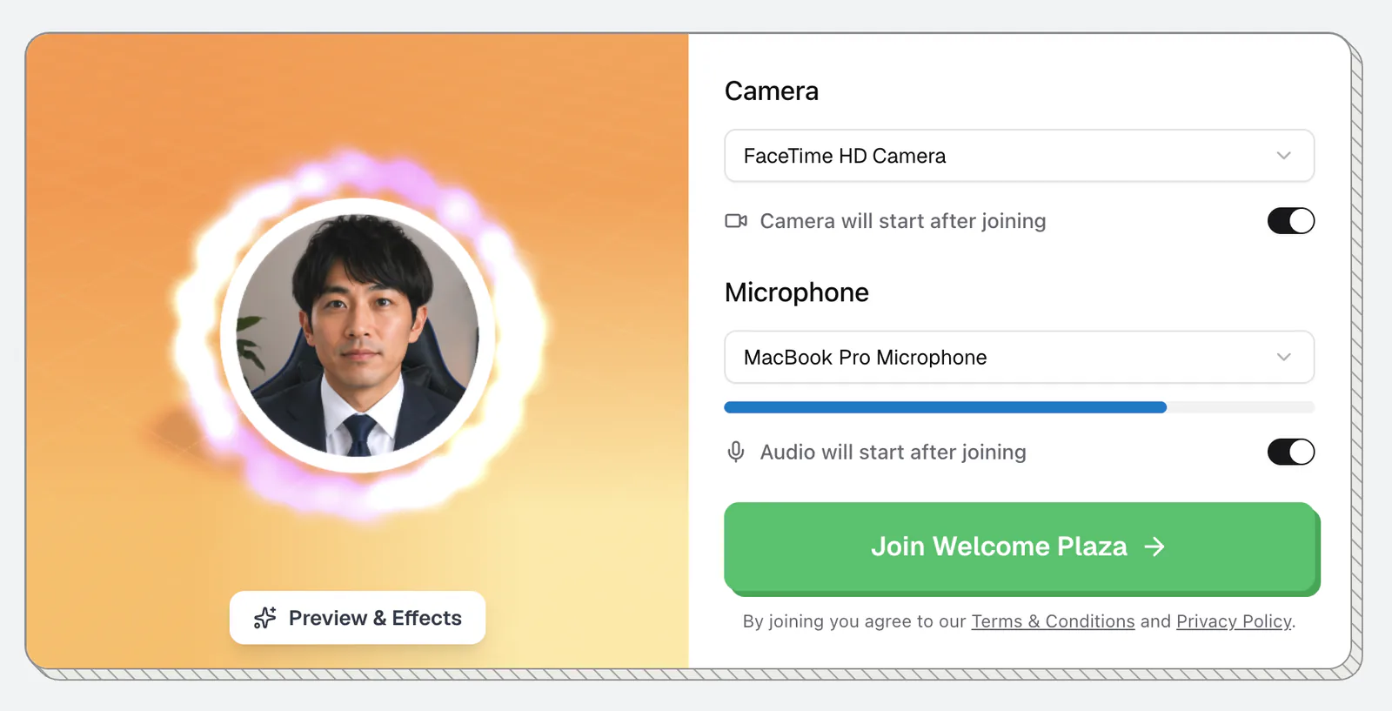Toggle the audio start after joining switch

coord(1291,452)
